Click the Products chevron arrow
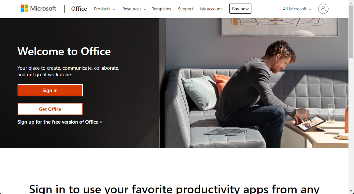 pyautogui.click(x=114, y=9)
